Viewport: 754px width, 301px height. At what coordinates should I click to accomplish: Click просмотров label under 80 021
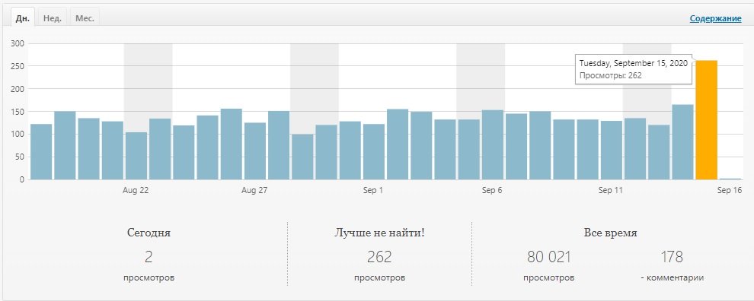pos(548,278)
